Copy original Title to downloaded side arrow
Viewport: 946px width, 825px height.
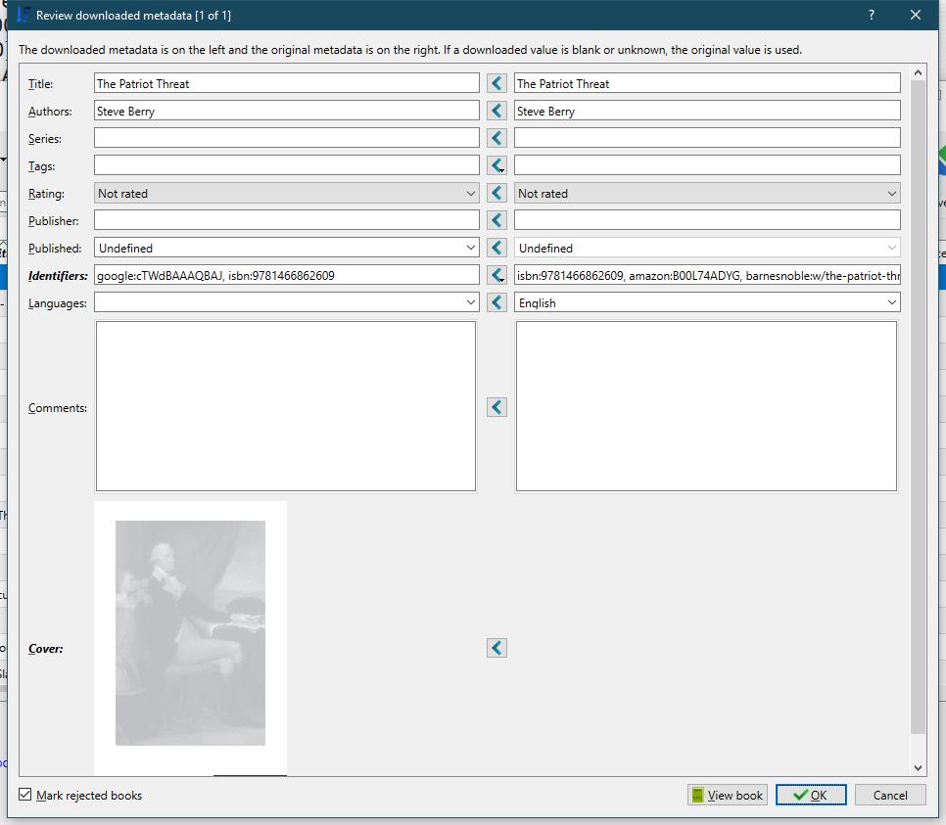(497, 83)
